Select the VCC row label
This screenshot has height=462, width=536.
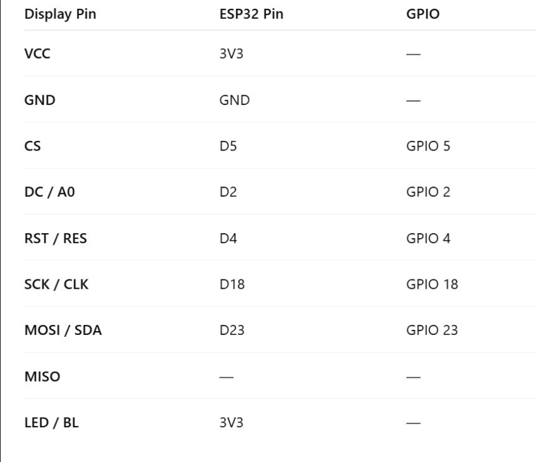coord(37,53)
